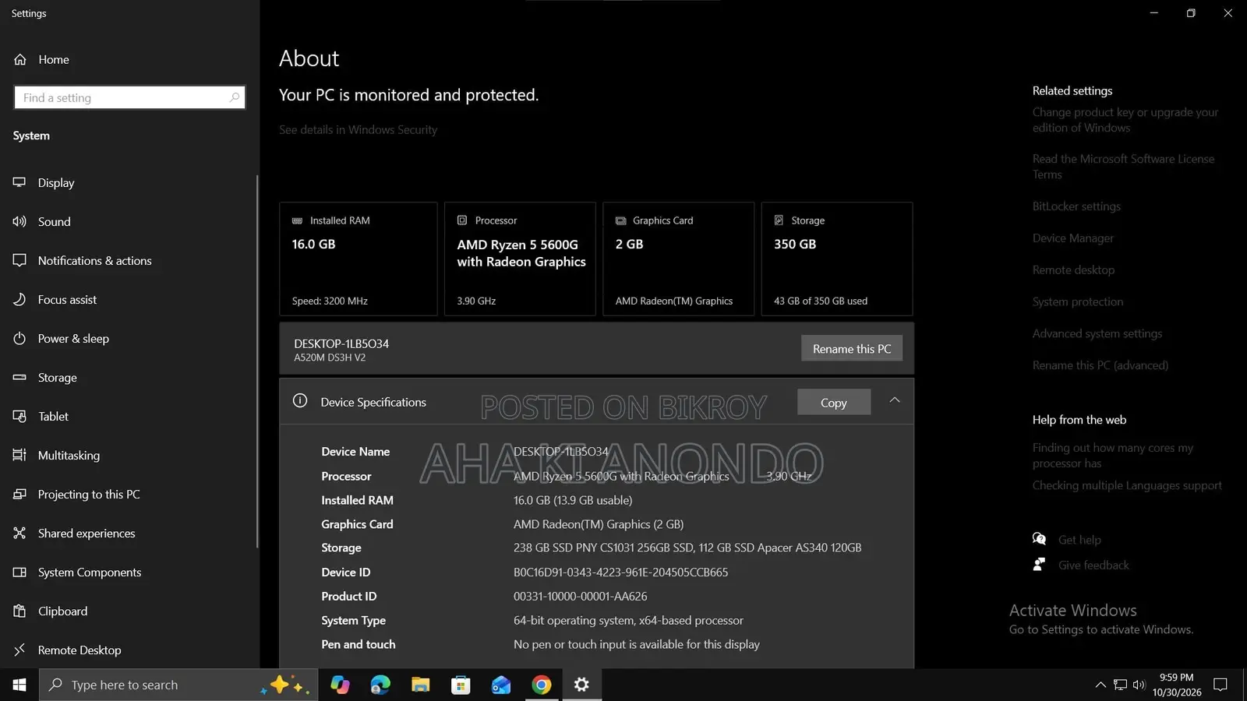Open Display settings icon
The image size is (1247, 701).
coord(19,182)
